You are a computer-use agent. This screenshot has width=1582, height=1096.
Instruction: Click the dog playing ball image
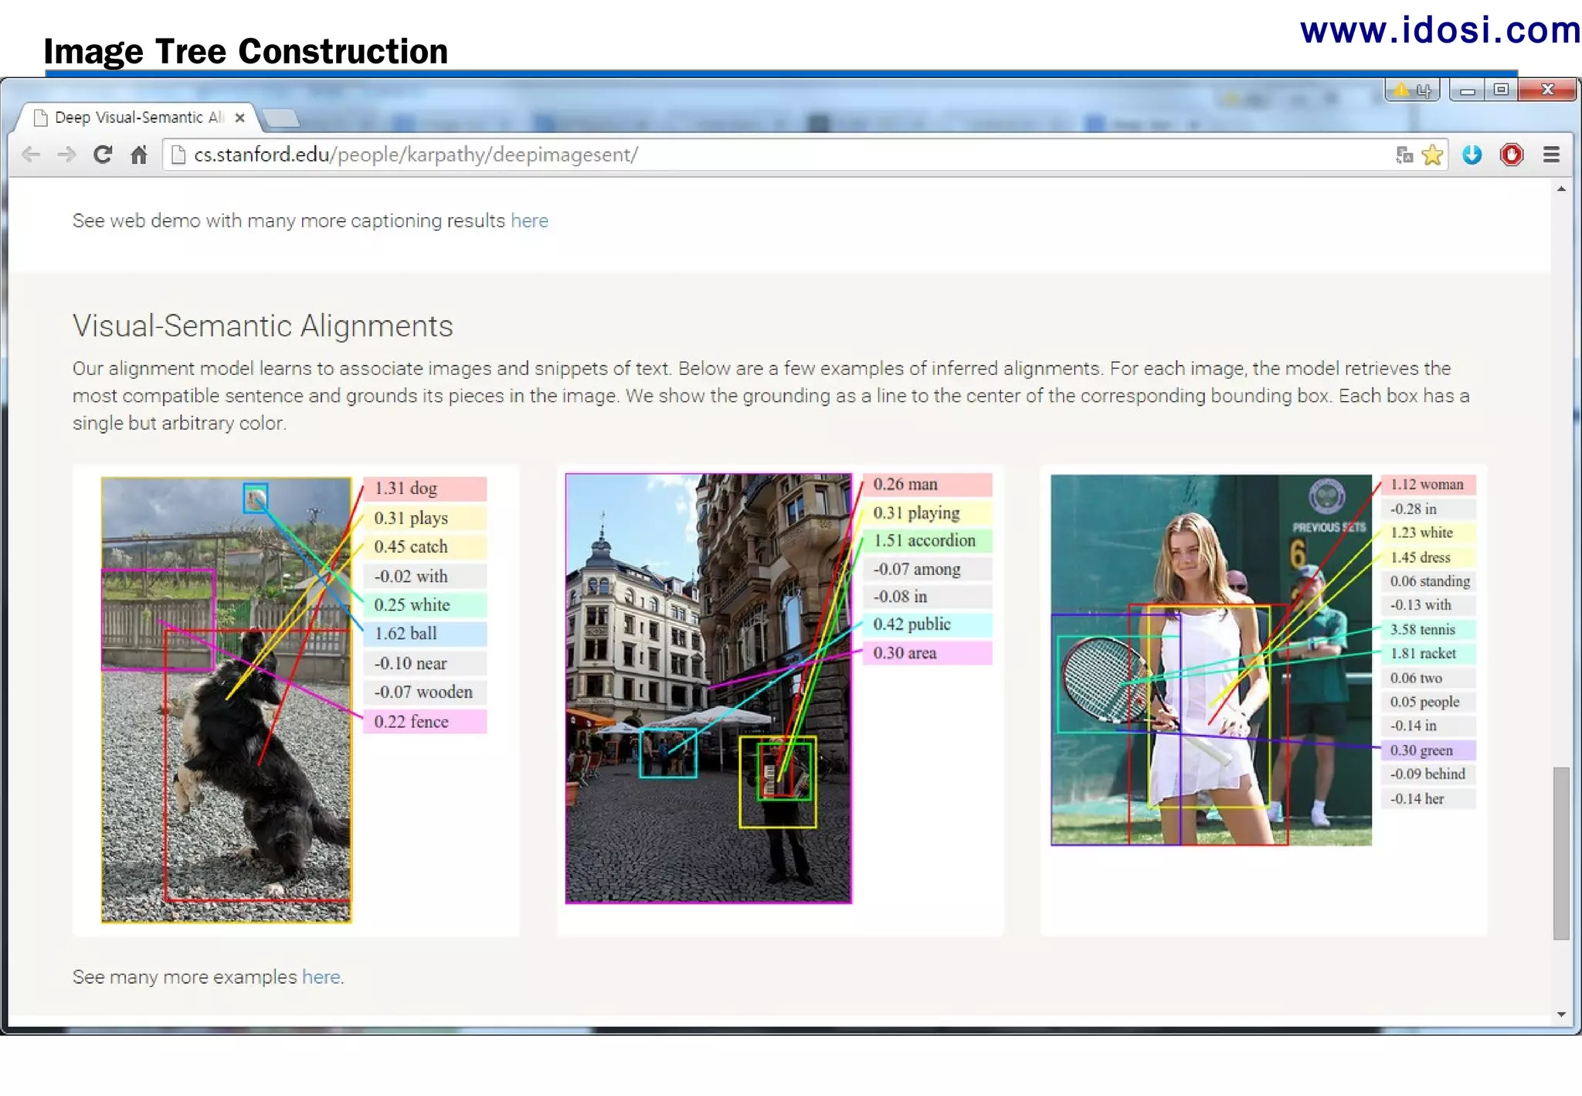226,700
